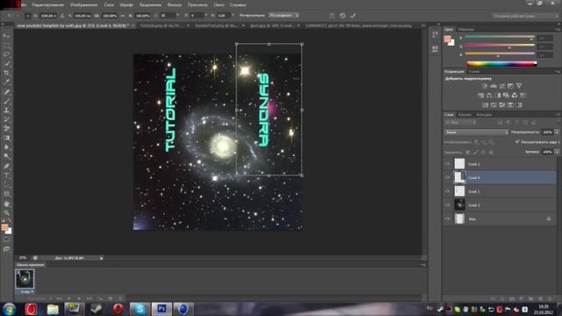
Task: Toggle lock transparent pixels in Layers panel
Action: point(468,152)
